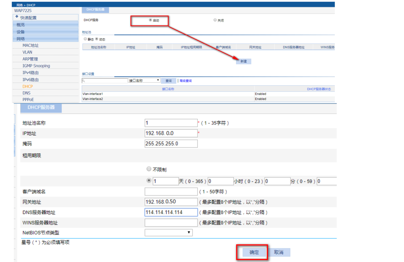Open the 接口名称 search field dropdown

click(144, 81)
